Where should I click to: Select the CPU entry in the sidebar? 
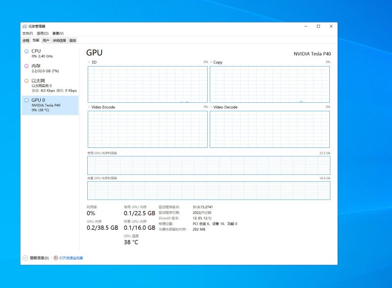tap(50, 53)
